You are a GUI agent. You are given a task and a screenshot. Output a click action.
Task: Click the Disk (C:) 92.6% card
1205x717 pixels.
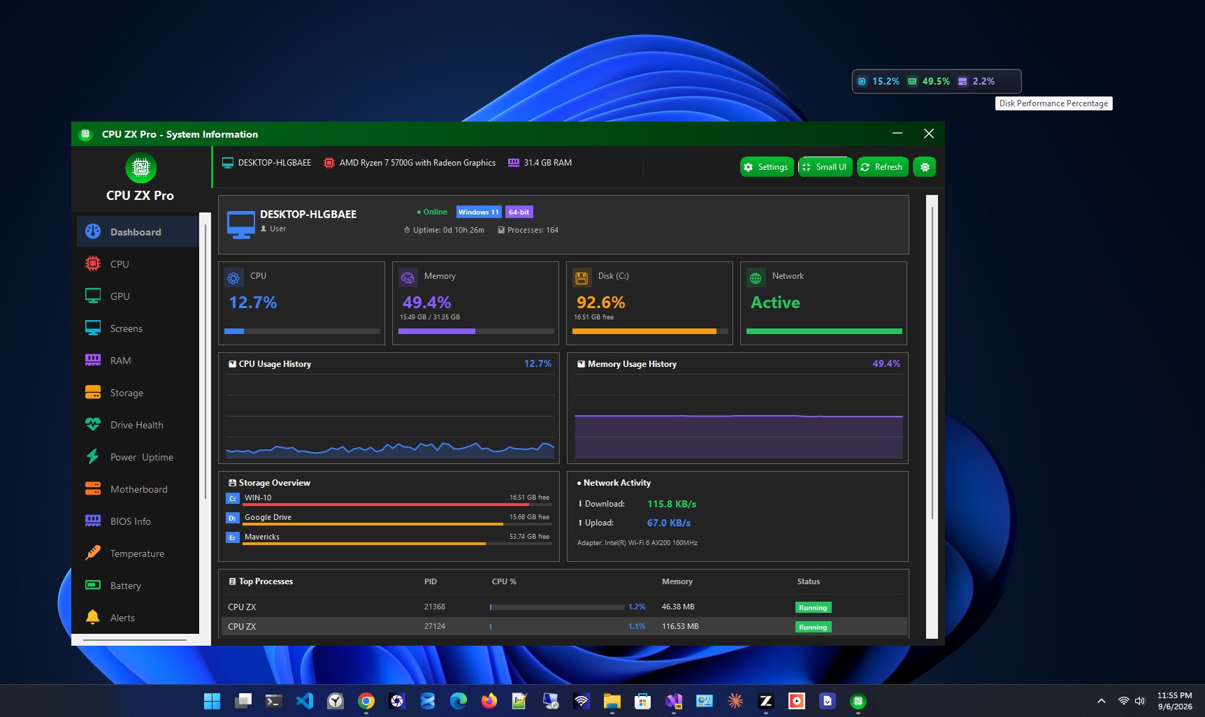click(x=649, y=303)
